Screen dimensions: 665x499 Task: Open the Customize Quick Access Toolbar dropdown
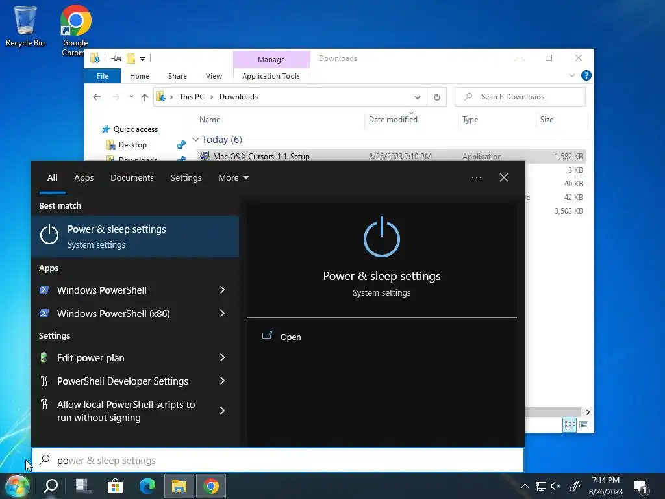142,59
